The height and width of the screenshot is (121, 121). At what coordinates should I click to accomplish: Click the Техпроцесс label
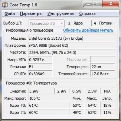click(x=77, y=67)
